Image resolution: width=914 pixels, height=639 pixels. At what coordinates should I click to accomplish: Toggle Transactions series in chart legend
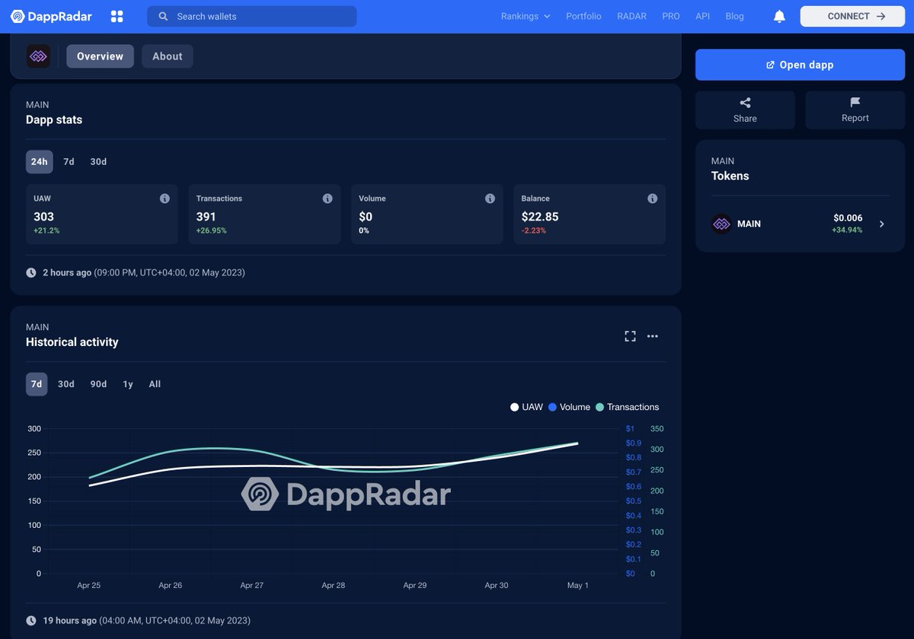pyautogui.click(x=627, y=407)
